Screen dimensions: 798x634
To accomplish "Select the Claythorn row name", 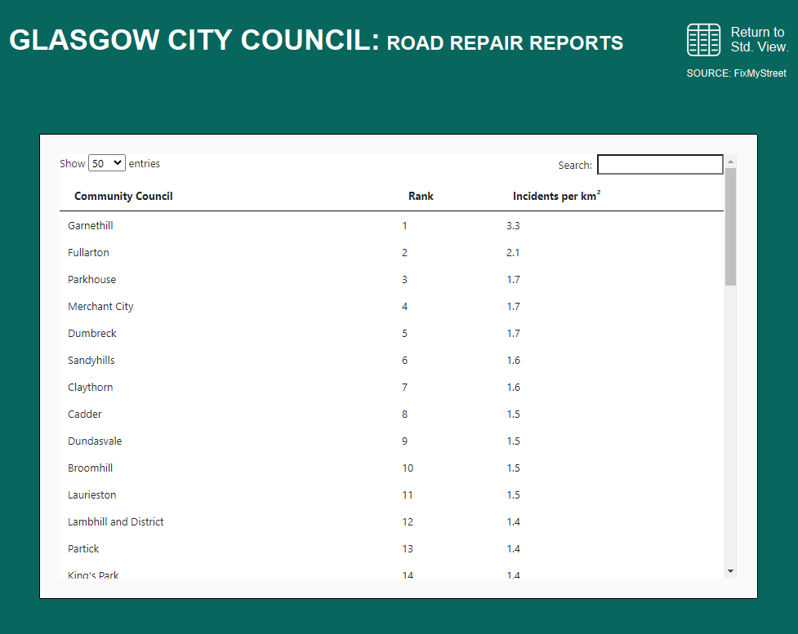I will (x=90, y=388).
